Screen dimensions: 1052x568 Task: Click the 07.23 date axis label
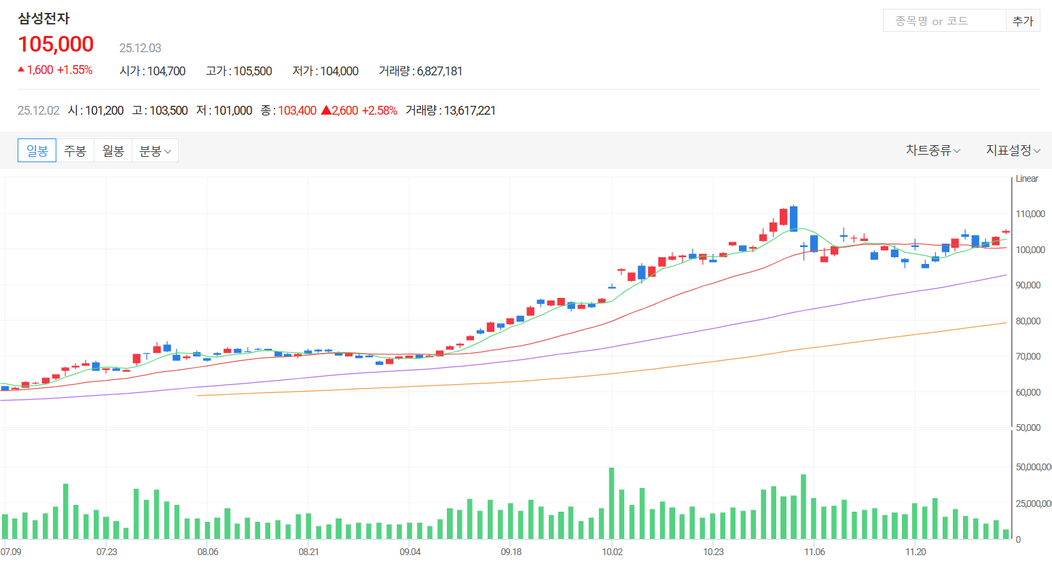pos(107,552)
